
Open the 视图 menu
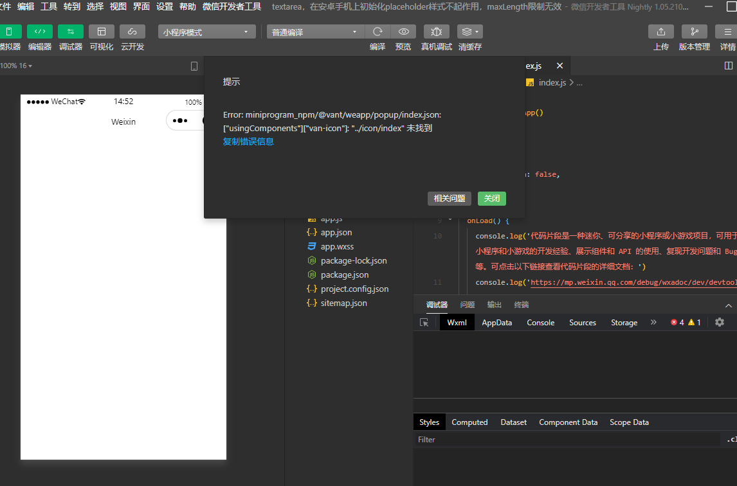click(x=118, y=6)
